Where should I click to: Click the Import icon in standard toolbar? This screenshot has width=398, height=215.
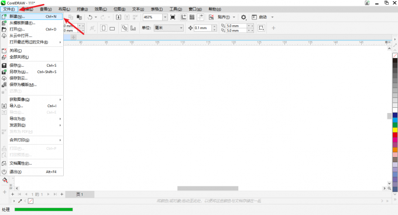pyautogui.click(x=119, y=17)
